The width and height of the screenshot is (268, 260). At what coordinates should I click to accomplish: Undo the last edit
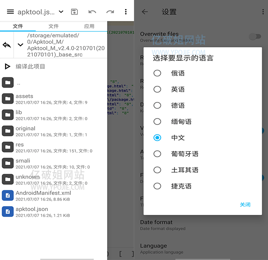click(92, 12)
